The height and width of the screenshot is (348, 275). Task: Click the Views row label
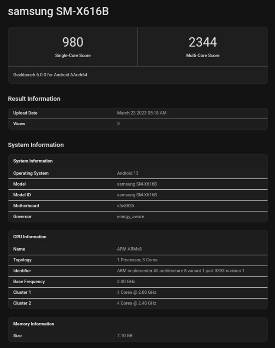click(19, 124)
